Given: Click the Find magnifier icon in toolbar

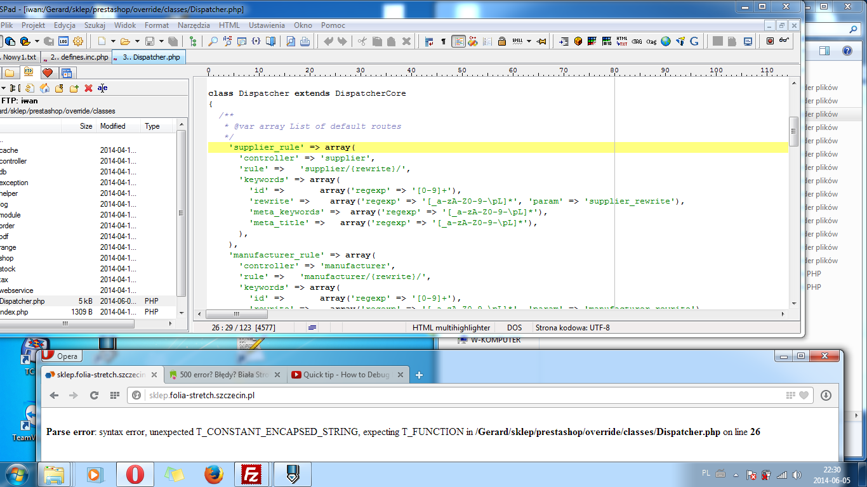Looking at the screenshot, I should pyautogui.click(x=213, y=41).
